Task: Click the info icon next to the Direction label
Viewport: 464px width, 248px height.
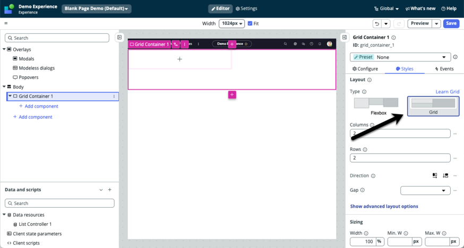Action: click(373, 176)
